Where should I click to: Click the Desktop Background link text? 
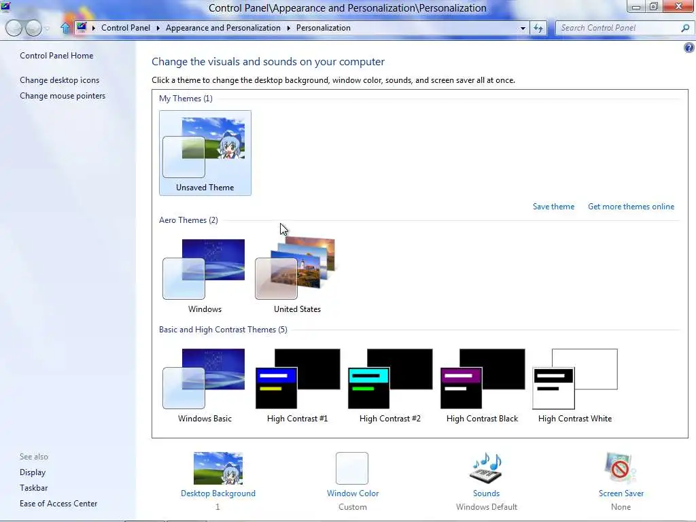(218, 493)
